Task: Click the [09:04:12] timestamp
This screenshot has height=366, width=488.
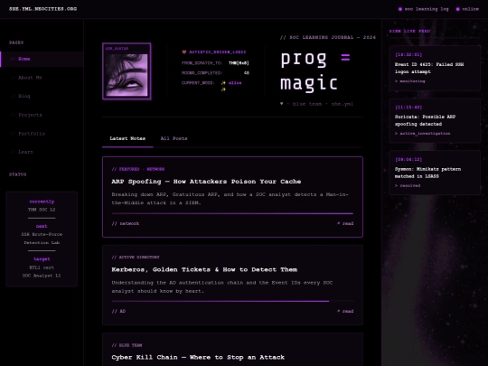Action: 408,159
